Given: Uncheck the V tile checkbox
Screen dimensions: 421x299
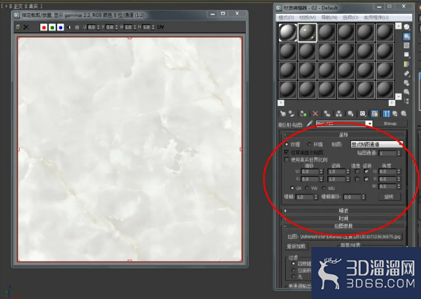Looking at the screenshot, I should pos(366,179).
